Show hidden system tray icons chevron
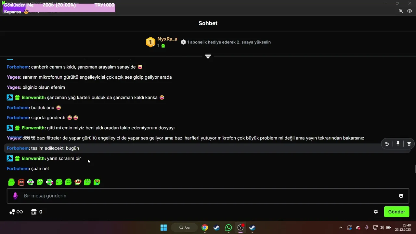Viewport: 416px width, 234px height. 341,227
